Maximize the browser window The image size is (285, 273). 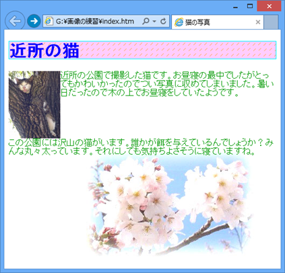(x=250, y=6)
